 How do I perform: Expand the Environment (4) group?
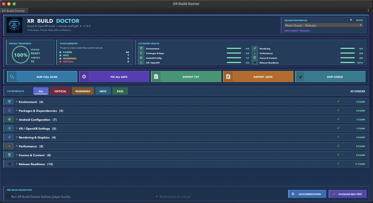17,102
